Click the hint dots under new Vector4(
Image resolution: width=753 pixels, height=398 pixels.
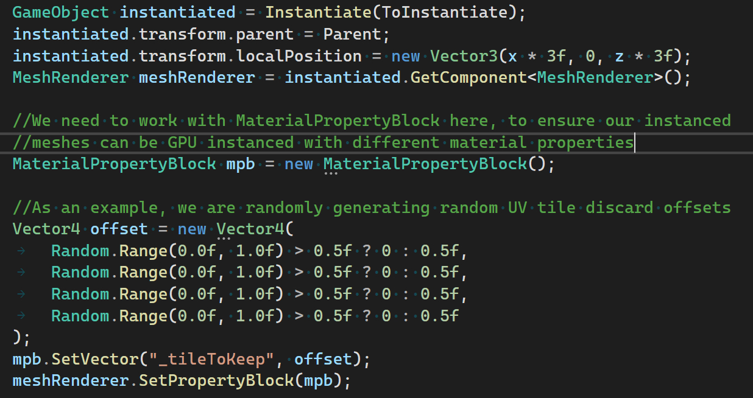[x=224, y=239]
